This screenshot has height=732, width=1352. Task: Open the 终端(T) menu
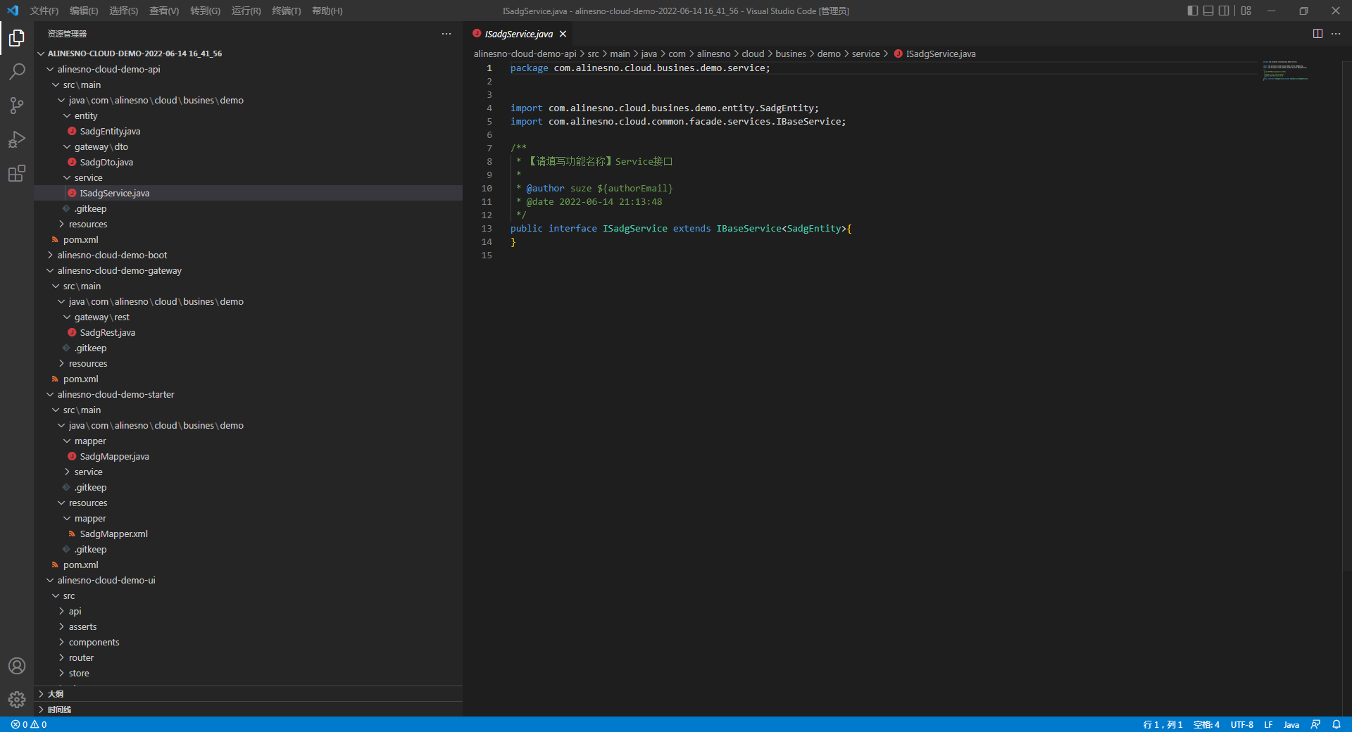286,11
